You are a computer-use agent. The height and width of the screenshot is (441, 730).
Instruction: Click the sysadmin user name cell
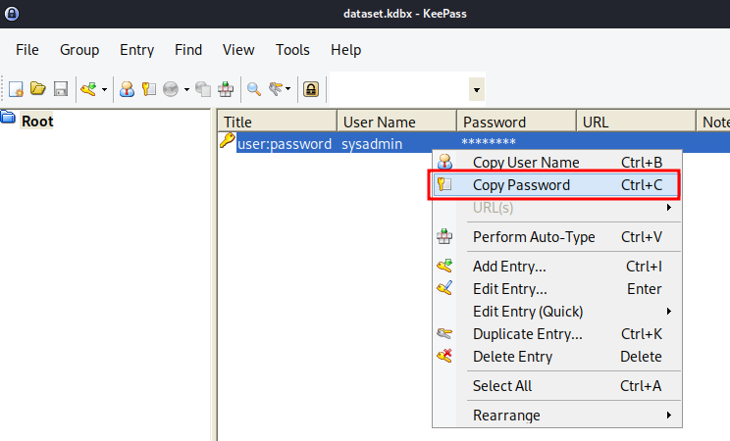(x=372, y=144)
